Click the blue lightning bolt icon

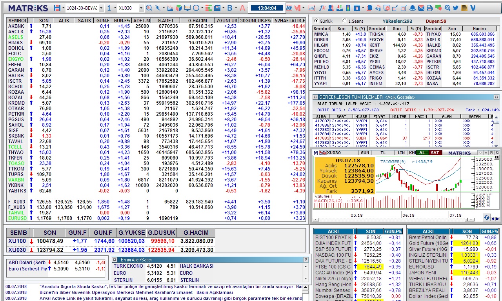[158, 8]
